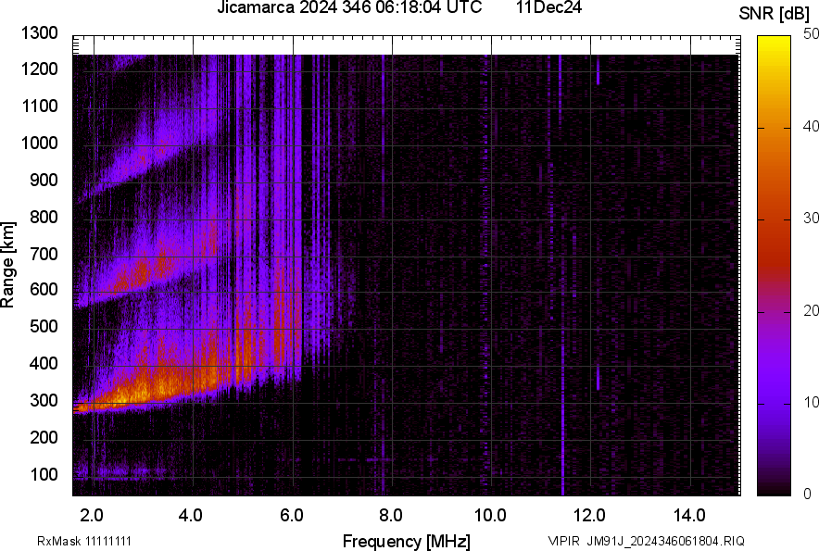Click the 1300 tick on range axis

39,33
